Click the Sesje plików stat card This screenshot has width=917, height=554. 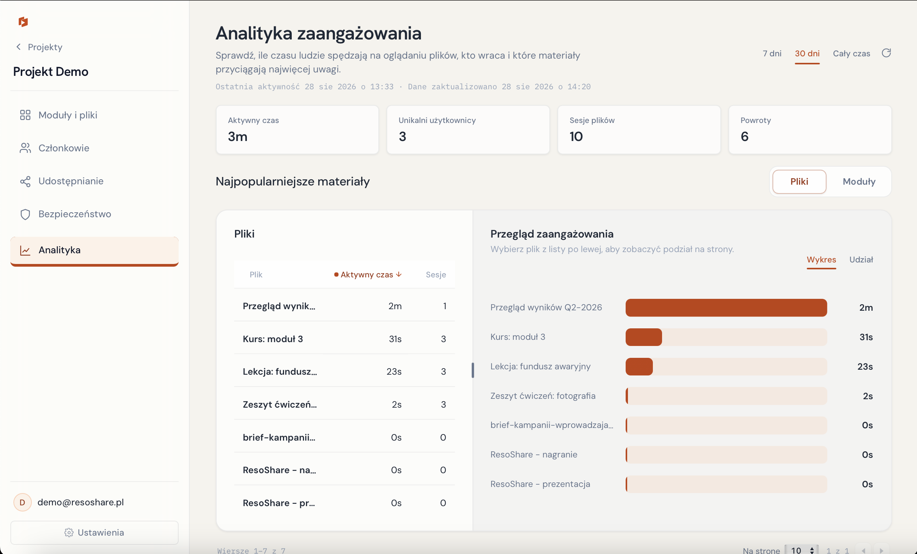click(x=639, y=130)
